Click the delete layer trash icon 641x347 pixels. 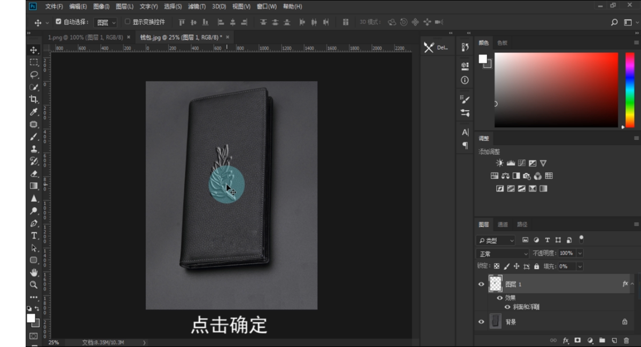[x=626, y=340]
